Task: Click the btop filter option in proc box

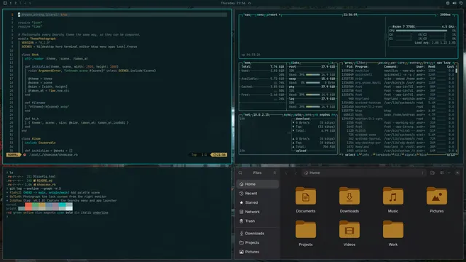Action: (x=361, y=63)
